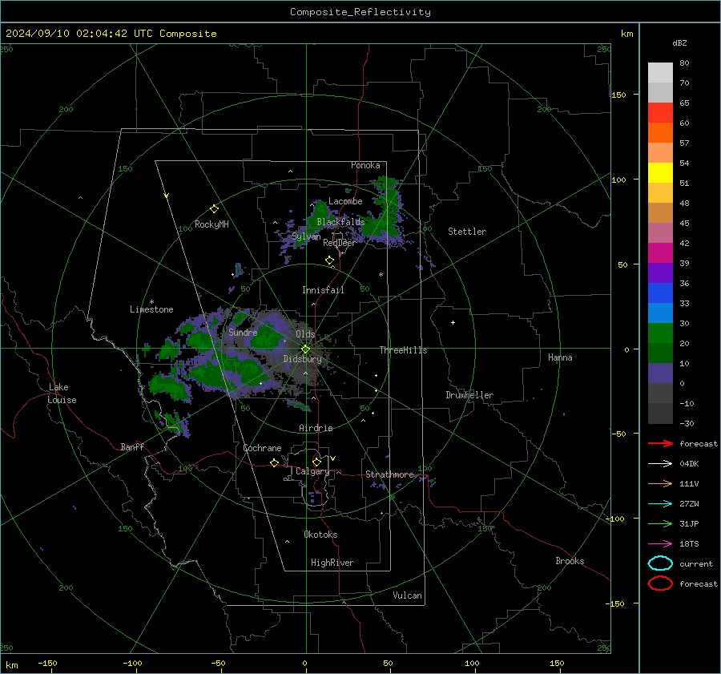Select the yellow diamond marker below Cochrane
Screen dimensions: 721x674
[x=275, y=463]
